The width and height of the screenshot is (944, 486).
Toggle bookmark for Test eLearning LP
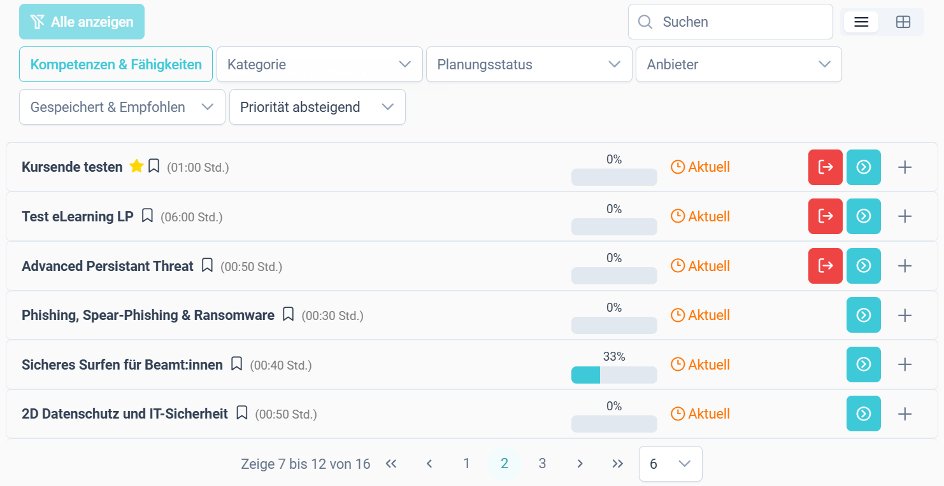coord(147,216)
